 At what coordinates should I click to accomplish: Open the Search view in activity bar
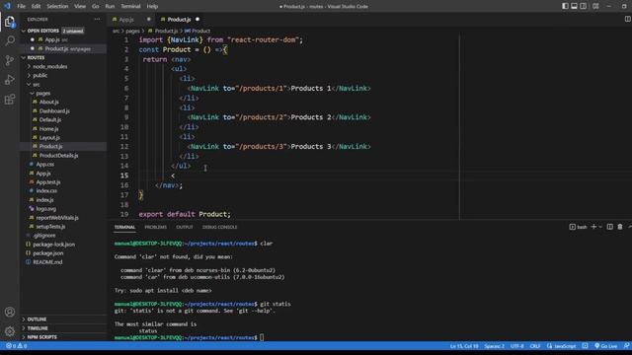(x=10, y=40)
